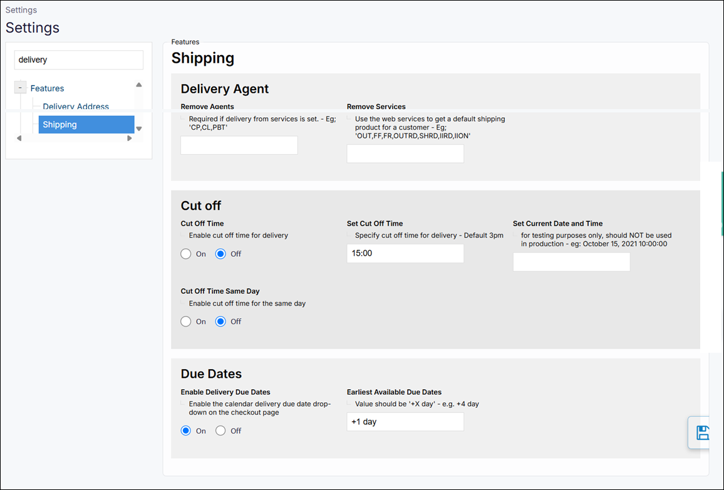The image size is (724, 490).
Task: Click the Features tree label
Action: 47,88
